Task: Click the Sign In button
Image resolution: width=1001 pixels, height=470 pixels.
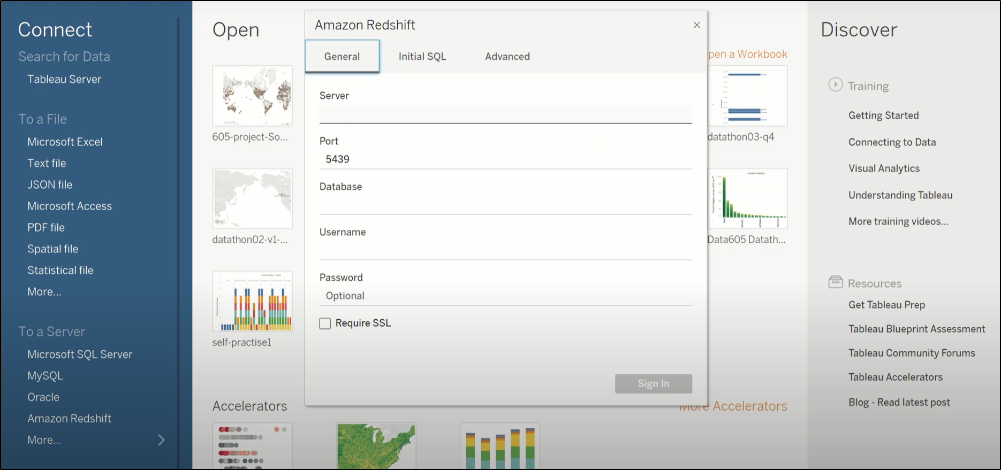Action: (654, 383)
